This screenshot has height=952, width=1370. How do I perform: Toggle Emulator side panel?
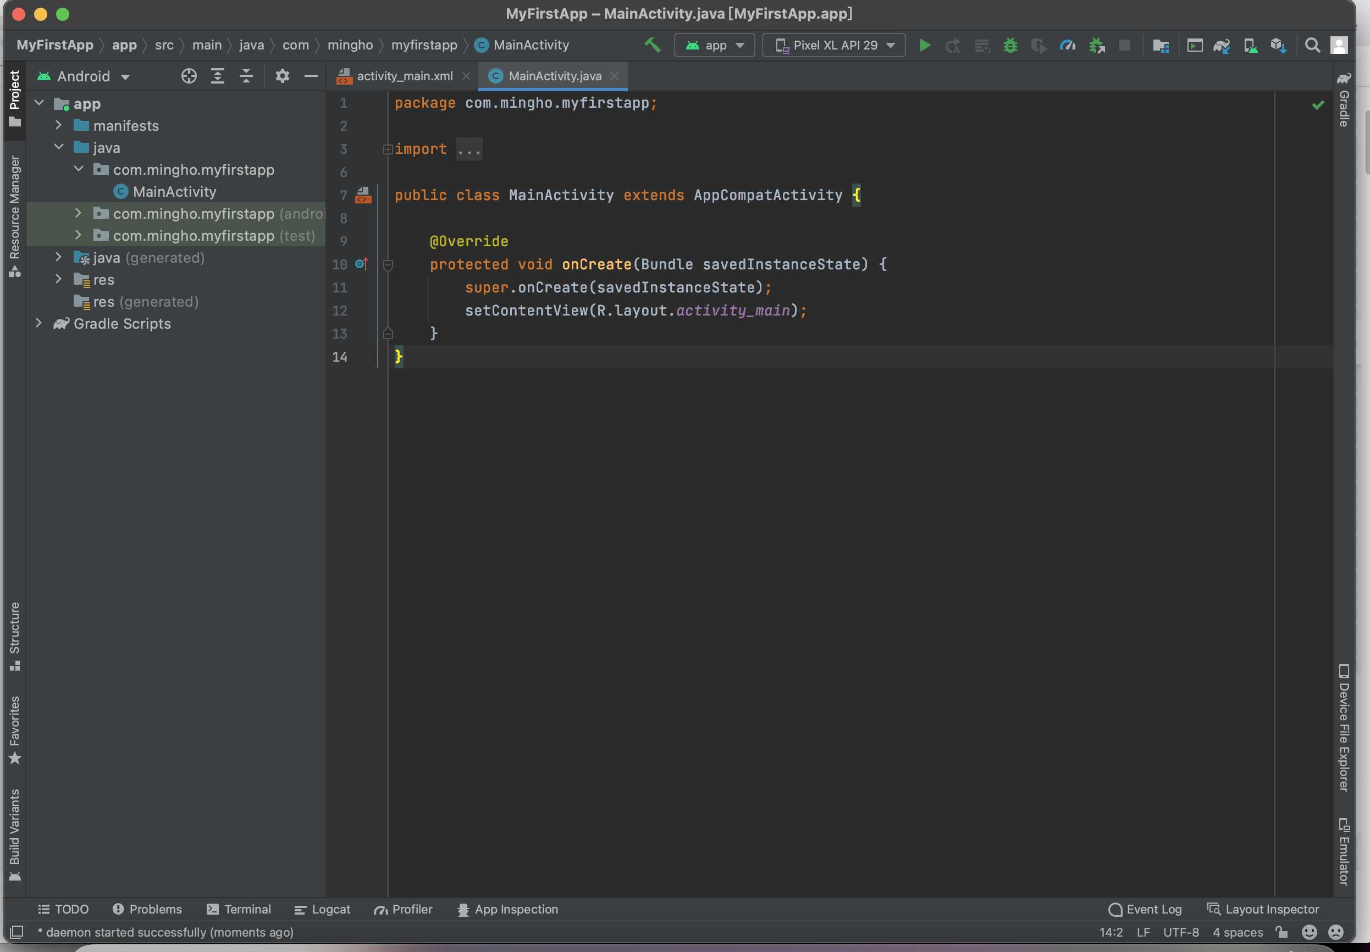click(1344, 852)
